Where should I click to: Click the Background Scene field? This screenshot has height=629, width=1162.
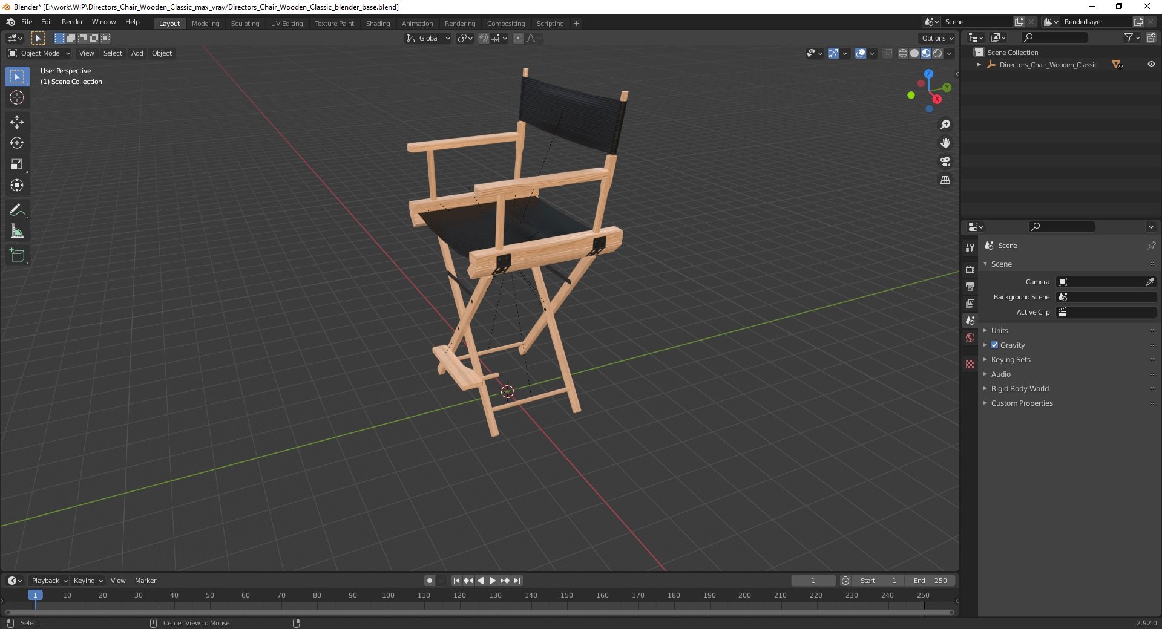coord(1106,297)
